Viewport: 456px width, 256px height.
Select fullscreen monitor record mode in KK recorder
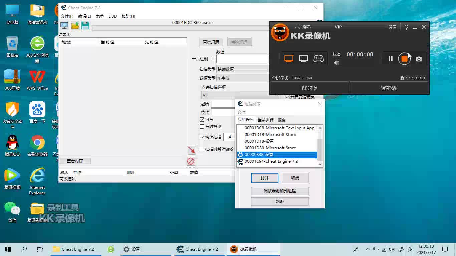[289, 59]
